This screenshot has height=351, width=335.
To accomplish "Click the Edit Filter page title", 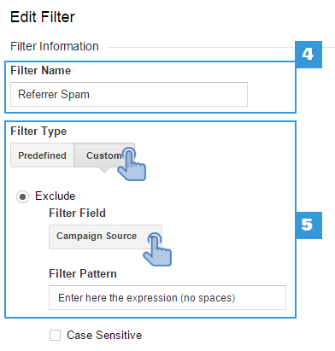I will [43, 17].
